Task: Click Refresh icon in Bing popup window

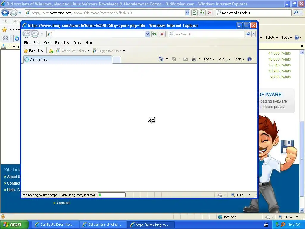Action: point(155,34)
